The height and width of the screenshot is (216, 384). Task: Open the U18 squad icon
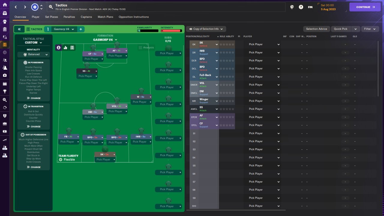[x=4, y=155]
